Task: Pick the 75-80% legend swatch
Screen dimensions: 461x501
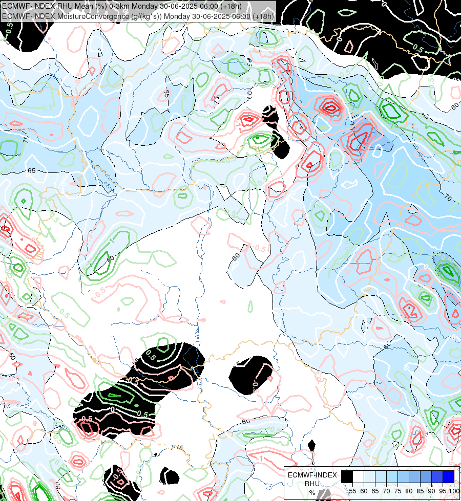Action: (404, 476)
